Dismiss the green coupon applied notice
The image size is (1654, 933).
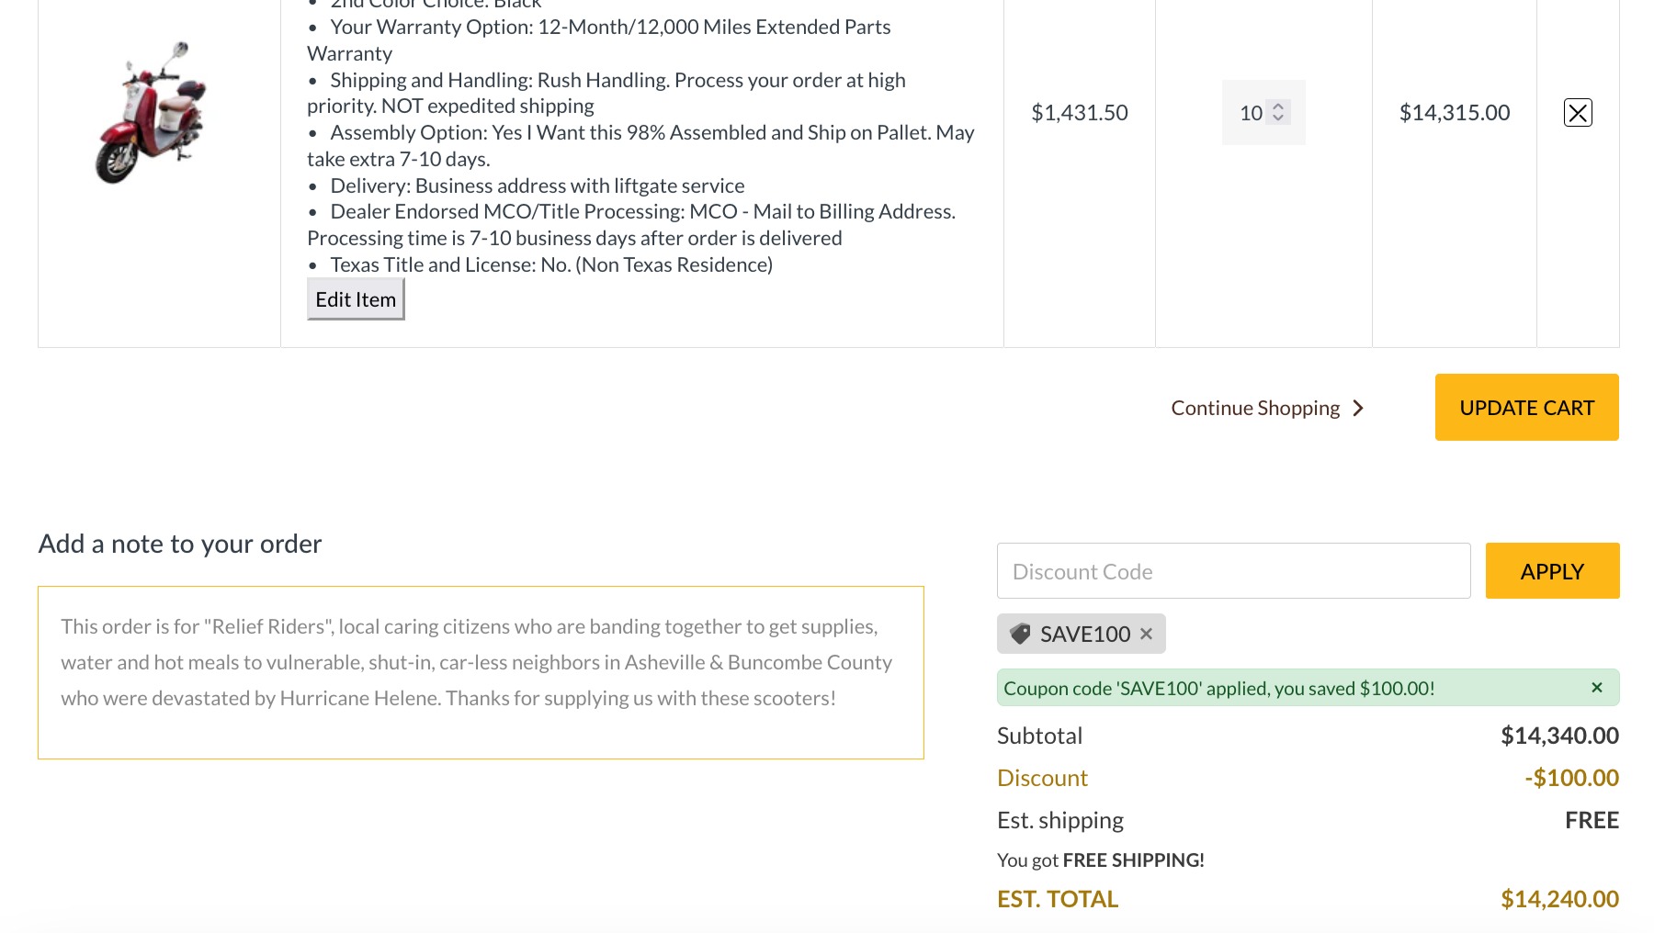[1597, 688]
